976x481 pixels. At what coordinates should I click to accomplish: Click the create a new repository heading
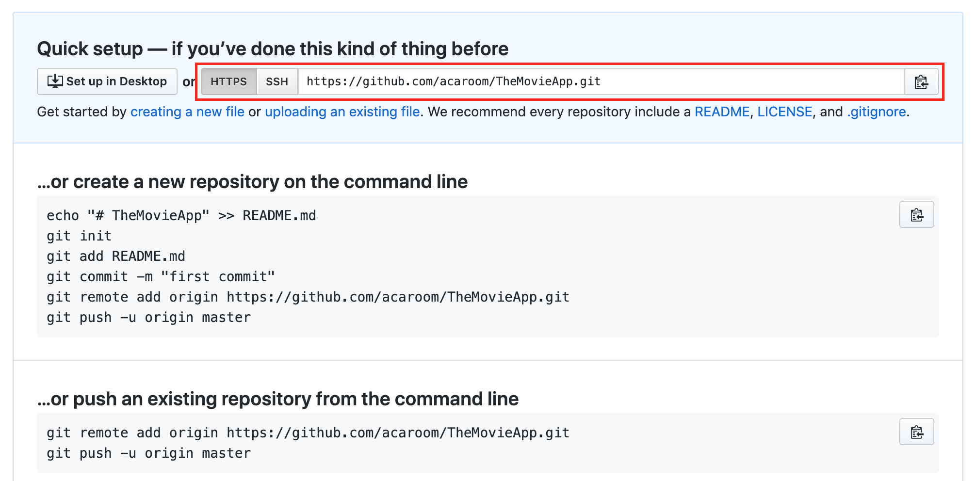pyautogui.click(x=252, y=182)
